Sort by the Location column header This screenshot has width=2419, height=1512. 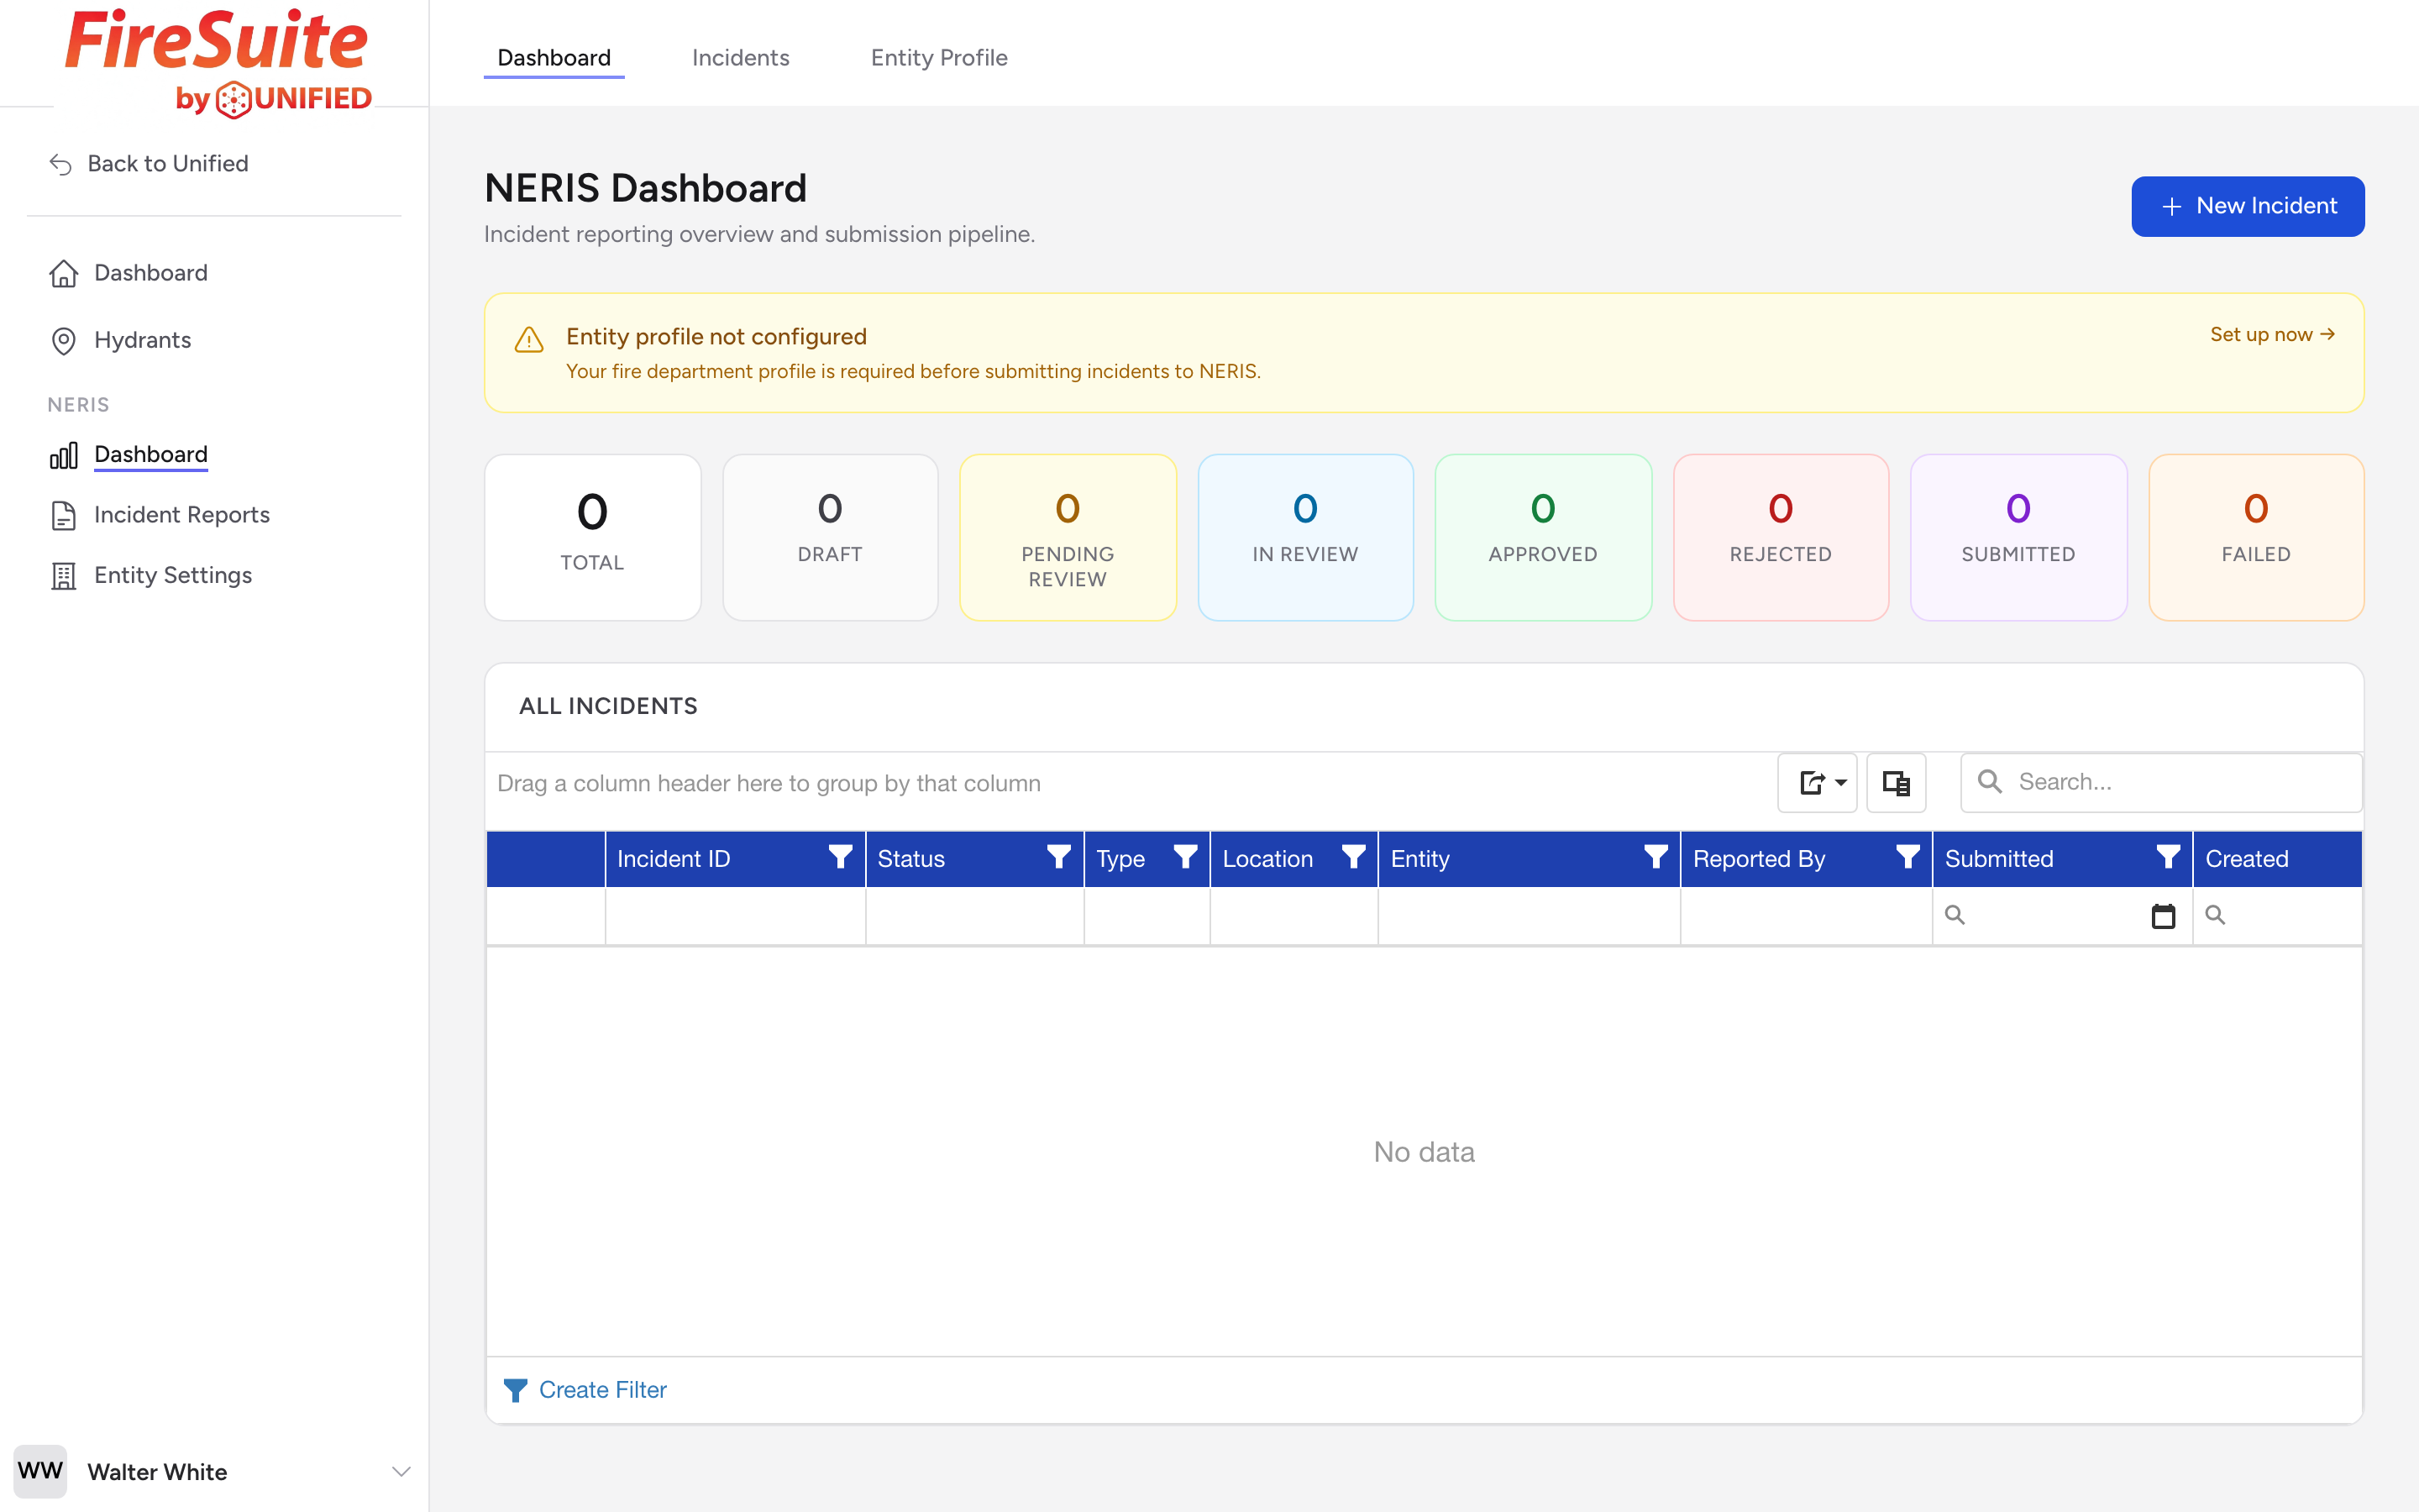(x=1293, y=859)
